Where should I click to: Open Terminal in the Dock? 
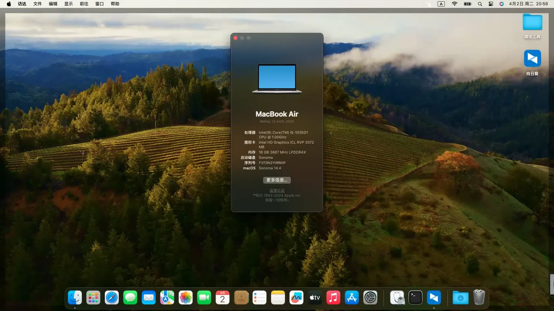415,298
